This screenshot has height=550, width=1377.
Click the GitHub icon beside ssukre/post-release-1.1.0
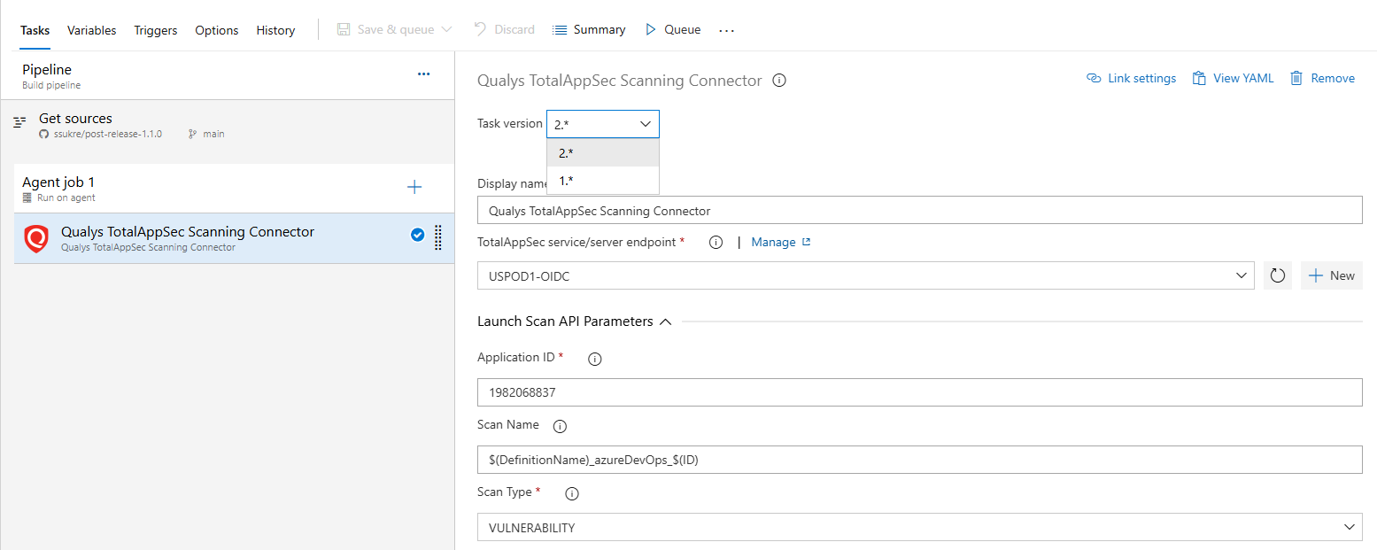[44, 135]
